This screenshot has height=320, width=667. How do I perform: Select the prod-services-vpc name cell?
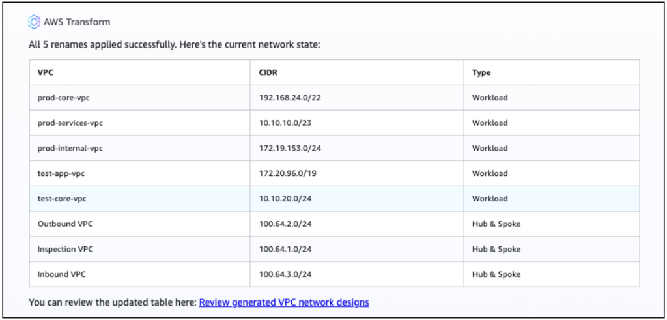pos(139,123)
